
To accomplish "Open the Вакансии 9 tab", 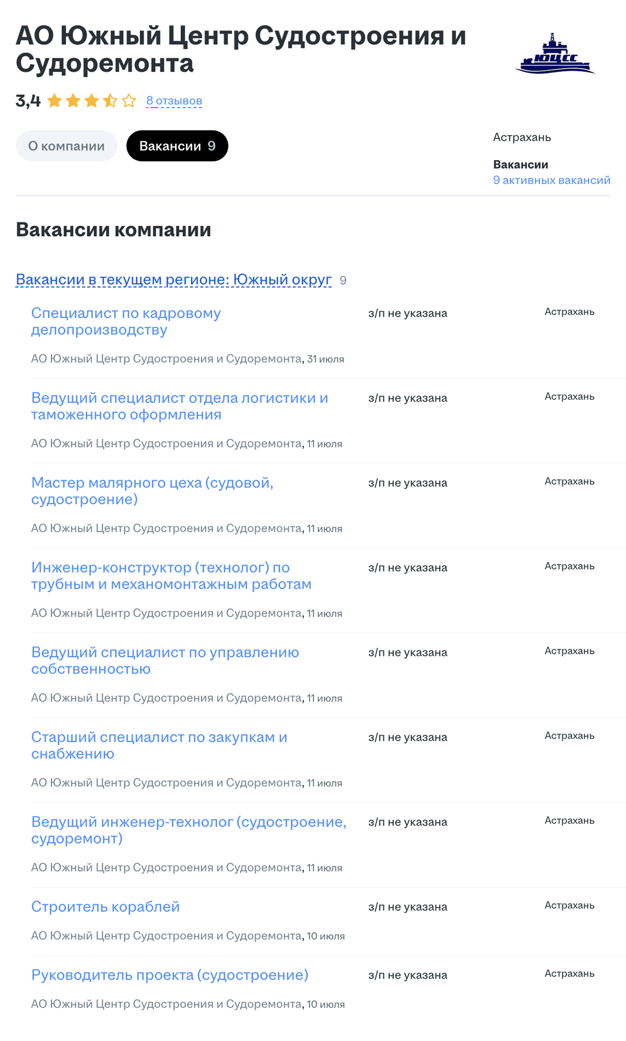I will pyautogui.click(x=177, y=145).
